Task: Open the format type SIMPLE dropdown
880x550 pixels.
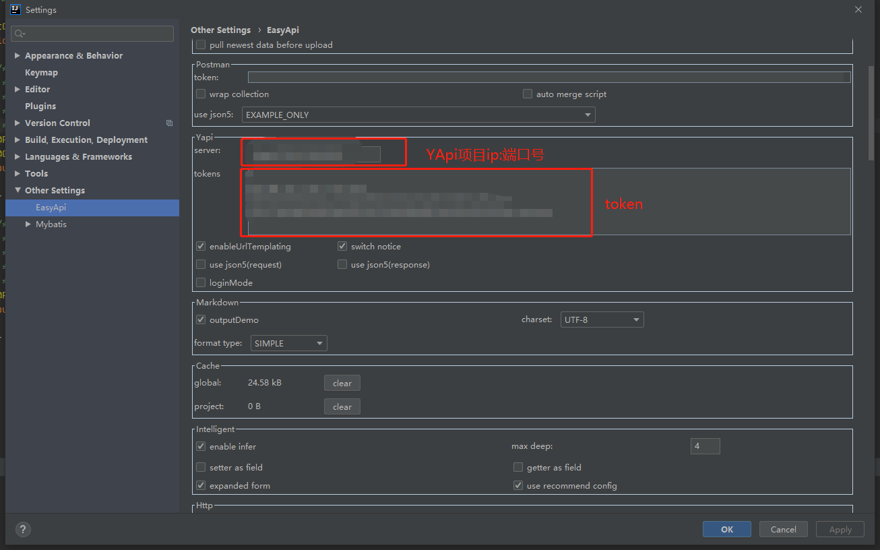Action: pos(289,344)
